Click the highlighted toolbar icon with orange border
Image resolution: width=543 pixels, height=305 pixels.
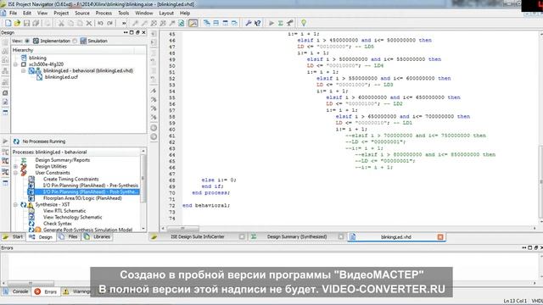click(x=193, y=23)
